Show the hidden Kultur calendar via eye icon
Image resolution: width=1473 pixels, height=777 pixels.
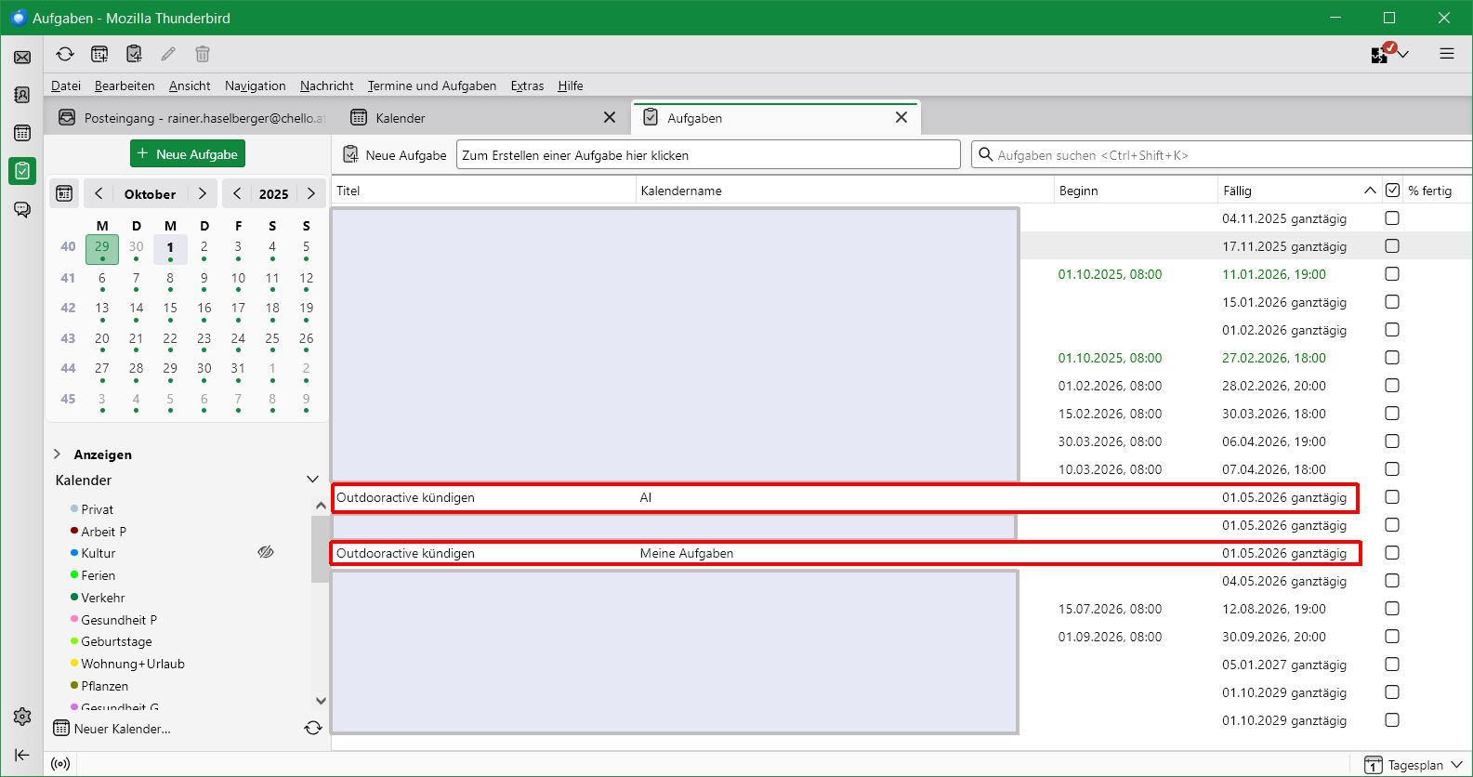pyautogui.click(x=266, y=553)
